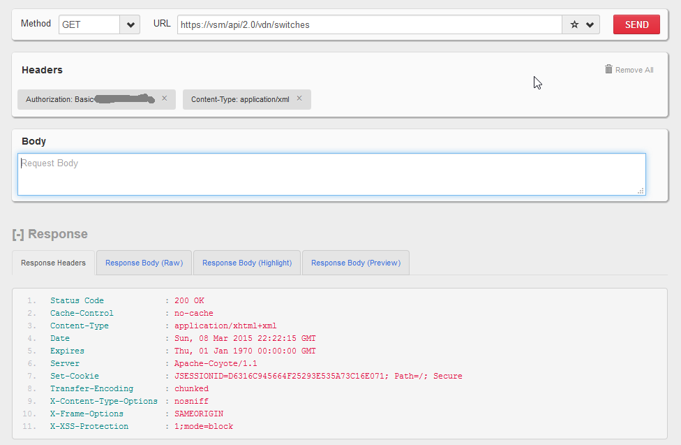Click the 'chunked' transfer encoding value
The width and height of the screenshot is (681, 445).
191,389
